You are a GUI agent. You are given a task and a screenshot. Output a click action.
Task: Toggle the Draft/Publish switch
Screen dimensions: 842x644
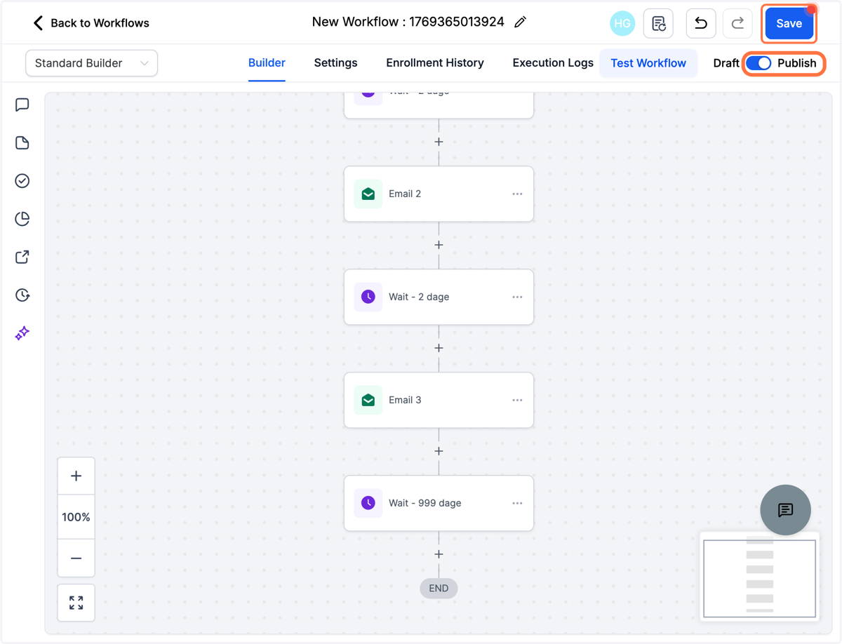pos(759,63)
